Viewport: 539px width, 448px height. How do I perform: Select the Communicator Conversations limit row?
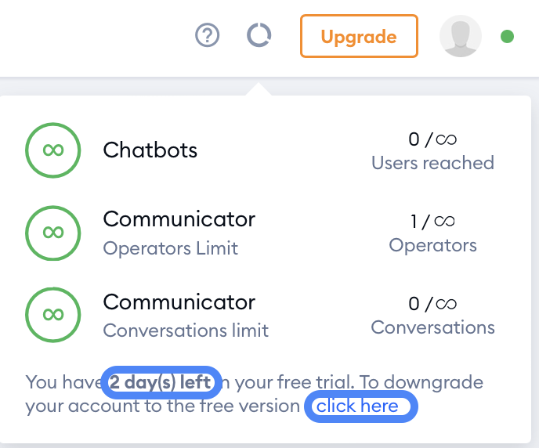tap(260, 315)
